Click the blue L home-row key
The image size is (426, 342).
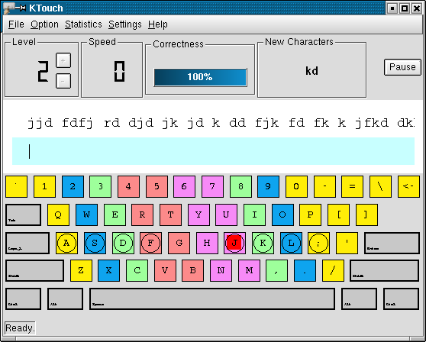(291, 243)
